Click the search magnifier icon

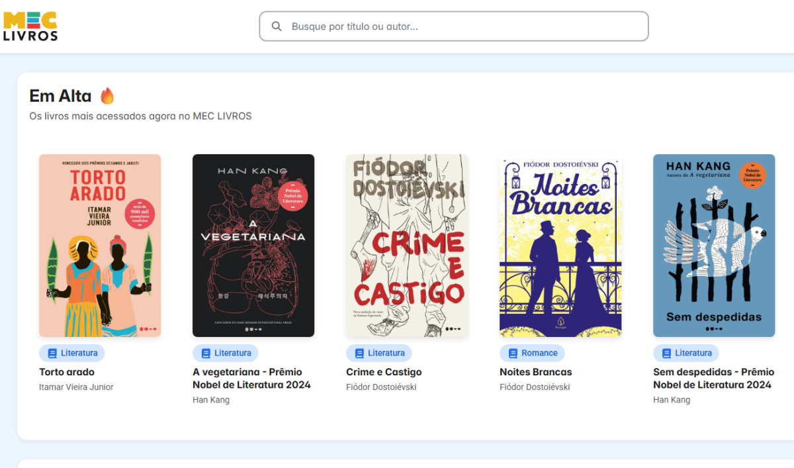click(277, 26)
